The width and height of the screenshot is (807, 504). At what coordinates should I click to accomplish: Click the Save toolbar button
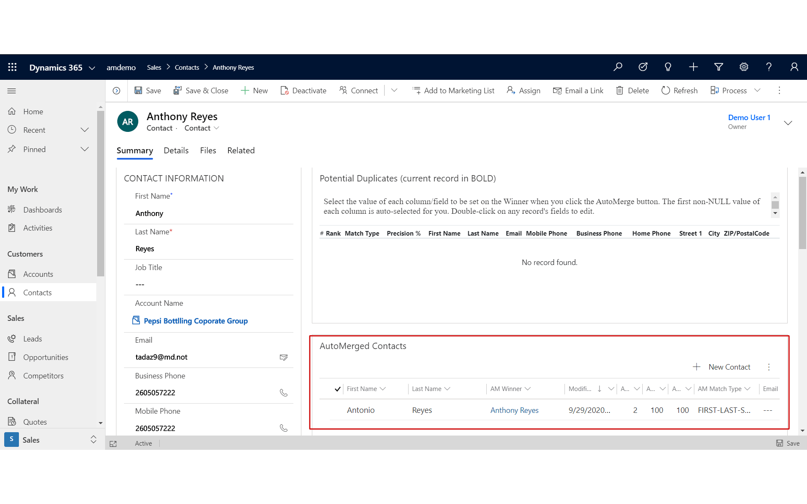click(x=148, y=91)
